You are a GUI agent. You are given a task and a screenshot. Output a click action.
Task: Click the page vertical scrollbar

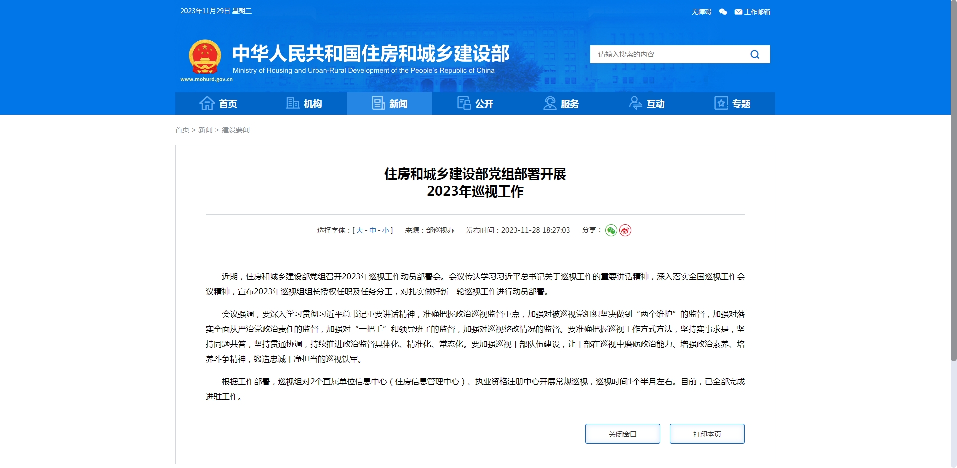pyautogui.click(x=954, y=180)
